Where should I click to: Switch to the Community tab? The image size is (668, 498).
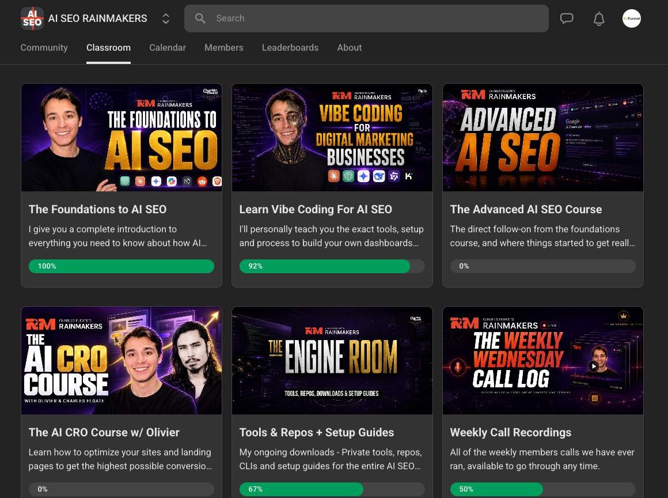[44, 48]
